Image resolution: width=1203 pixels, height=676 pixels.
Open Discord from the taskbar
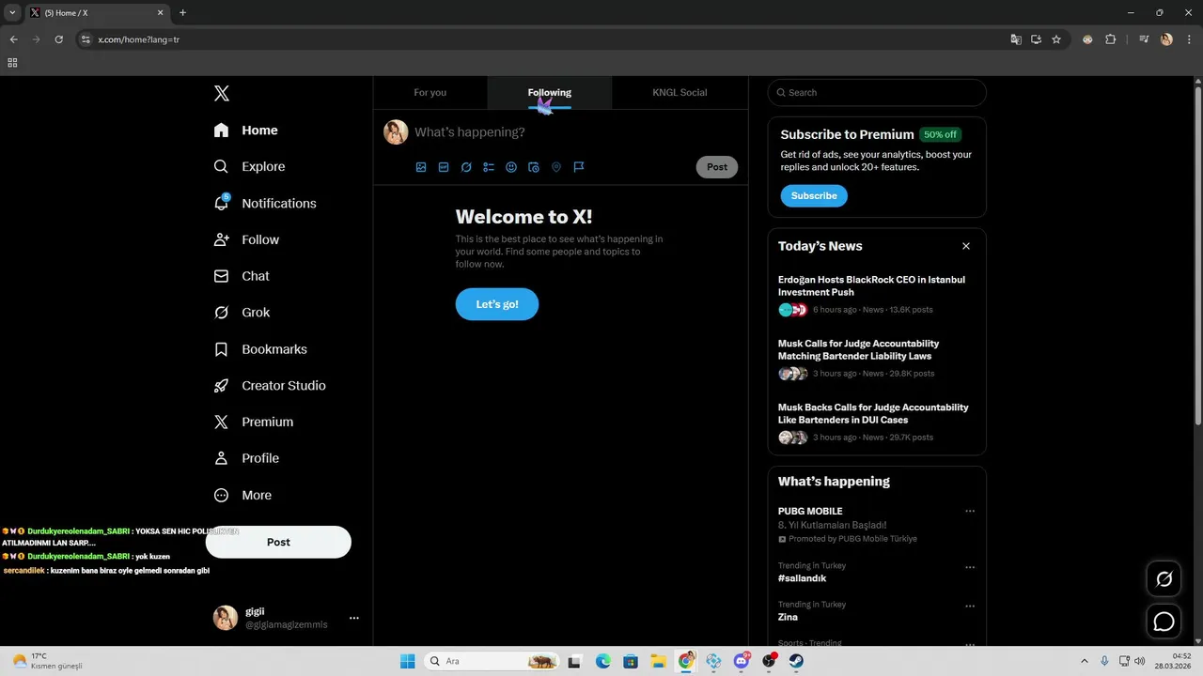click(x=742, y=661)
